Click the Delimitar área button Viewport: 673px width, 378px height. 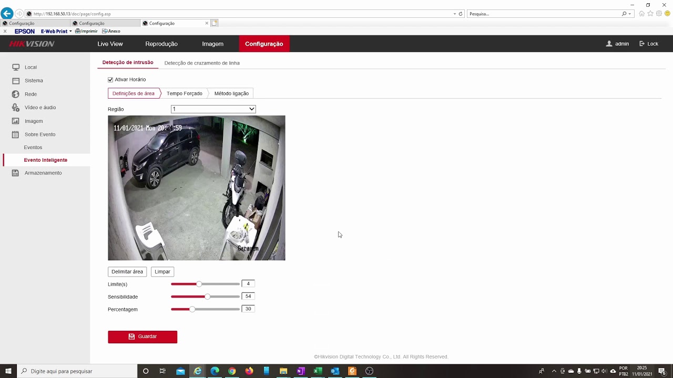coord(127,272)
